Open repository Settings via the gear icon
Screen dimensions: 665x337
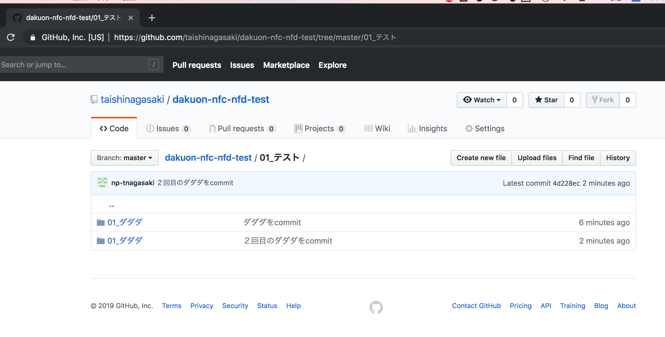pyautogui.click(x=469, y=128)
